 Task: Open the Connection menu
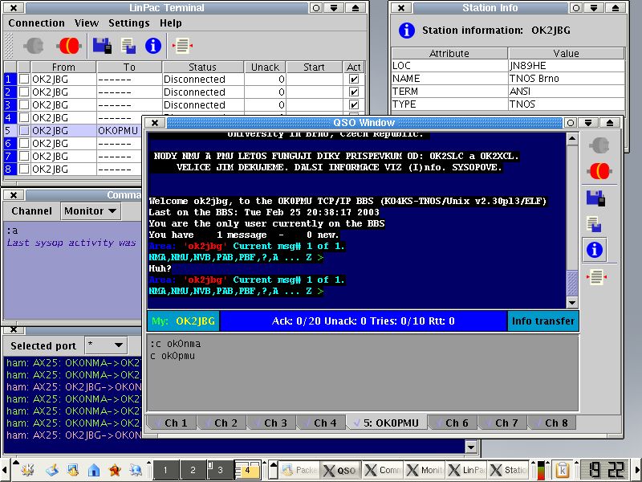(x=36, y=23)
